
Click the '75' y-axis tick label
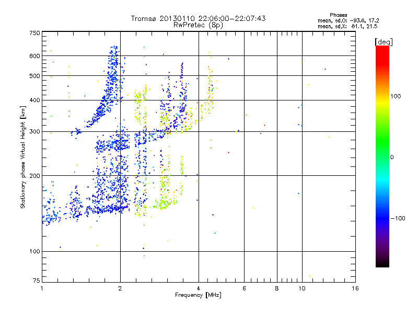37,281
